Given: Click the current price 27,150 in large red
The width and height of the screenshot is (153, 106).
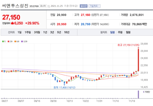Looking at the screenshot, I should 11,17.
